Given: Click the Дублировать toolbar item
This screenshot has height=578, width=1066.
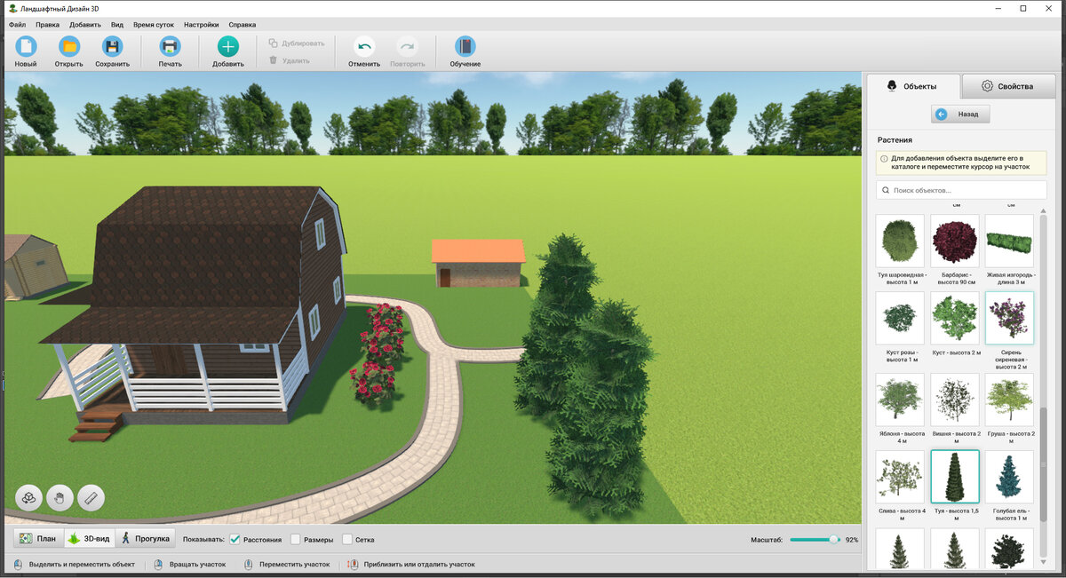Looking at the screenshot, I should [297, 43].
